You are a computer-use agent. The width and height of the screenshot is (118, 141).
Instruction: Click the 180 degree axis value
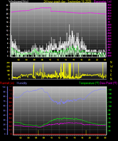(x=8, y=71)
